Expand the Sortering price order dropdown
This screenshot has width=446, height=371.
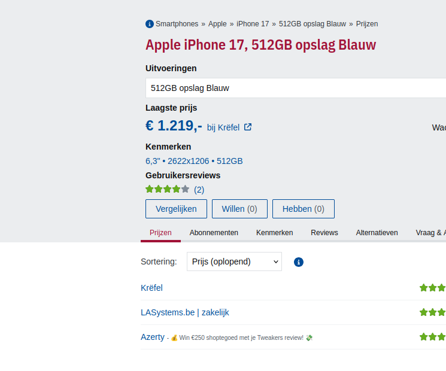pos(234,261)
